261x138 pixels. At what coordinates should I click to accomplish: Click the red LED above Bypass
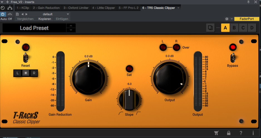click(x=233, y=47)
